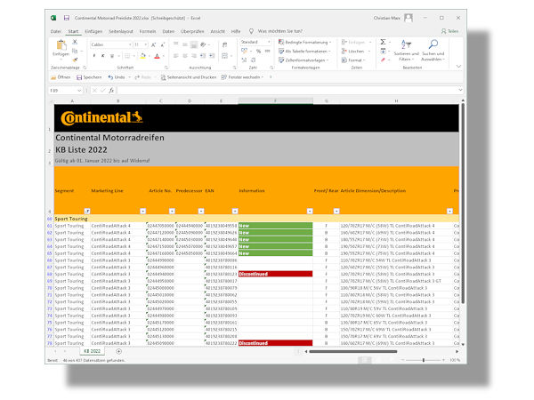Click the vertical scrollbar thumb

(x=463, y=204)
